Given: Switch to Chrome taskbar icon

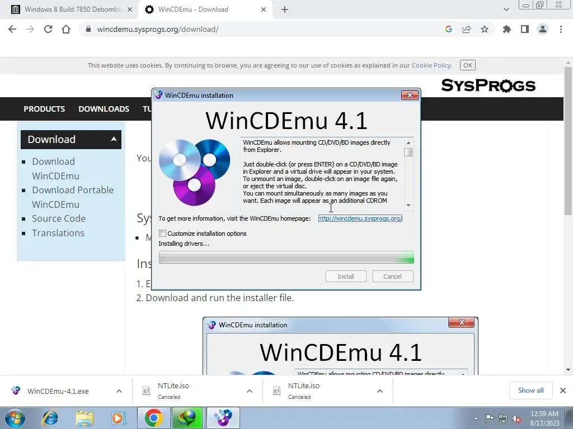Looking at the screenshot, I should click(x=154, y=418).
